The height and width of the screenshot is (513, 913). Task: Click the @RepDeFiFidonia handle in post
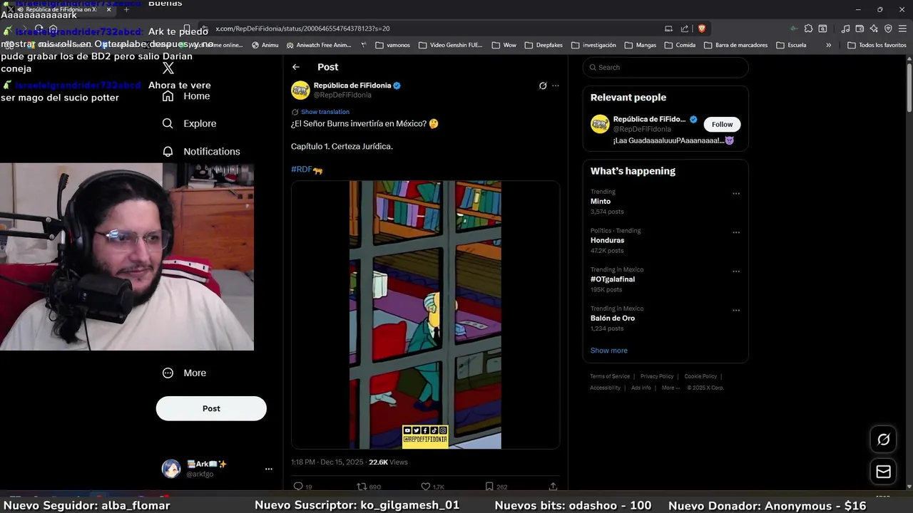(x=342, y=95)
